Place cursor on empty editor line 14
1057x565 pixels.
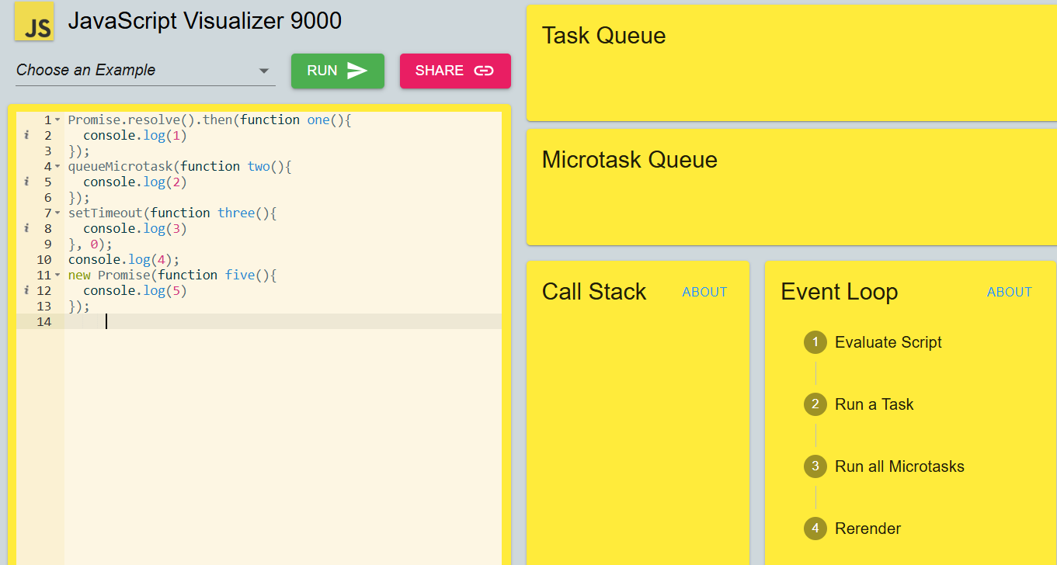pos(283,321)
